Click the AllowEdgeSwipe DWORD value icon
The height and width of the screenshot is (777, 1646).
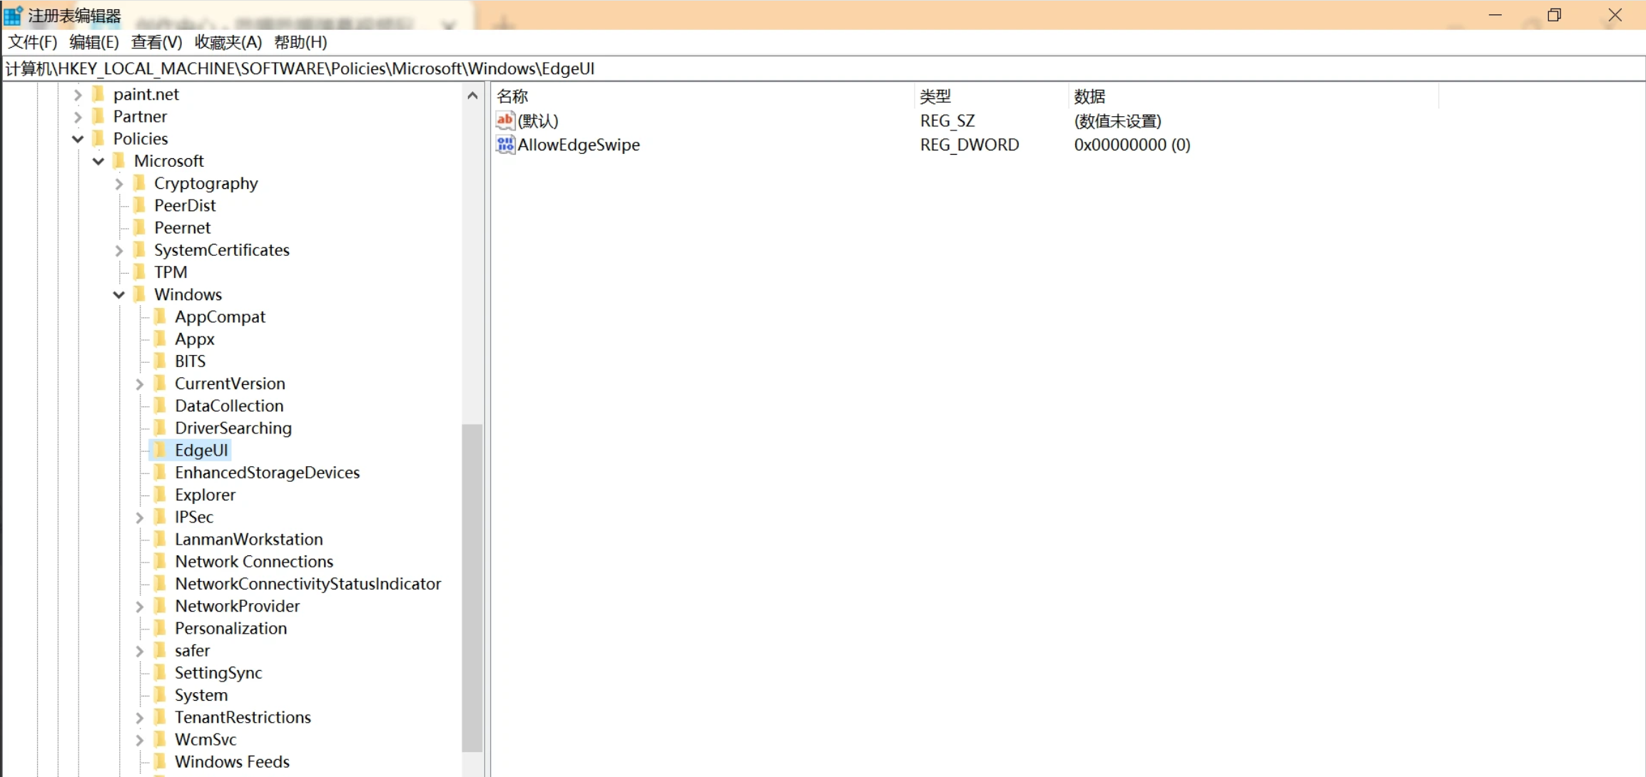click(x=505, y=145)
